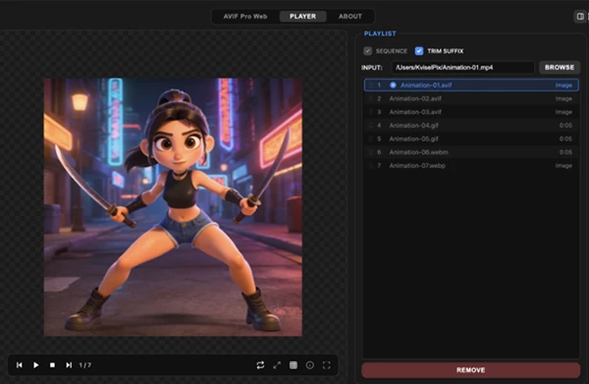Toggle the Sequence checkbox
This screenshot has width=589, height=384.
(368, 51)
